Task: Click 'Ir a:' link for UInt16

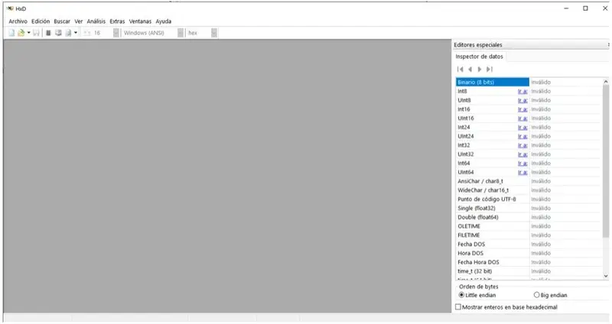Action: click(522, 118)
